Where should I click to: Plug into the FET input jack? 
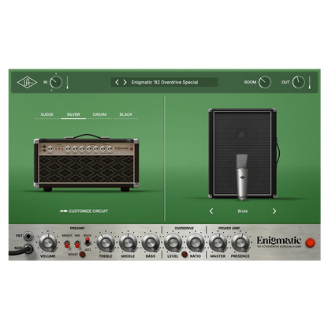(x=28, y=237)
